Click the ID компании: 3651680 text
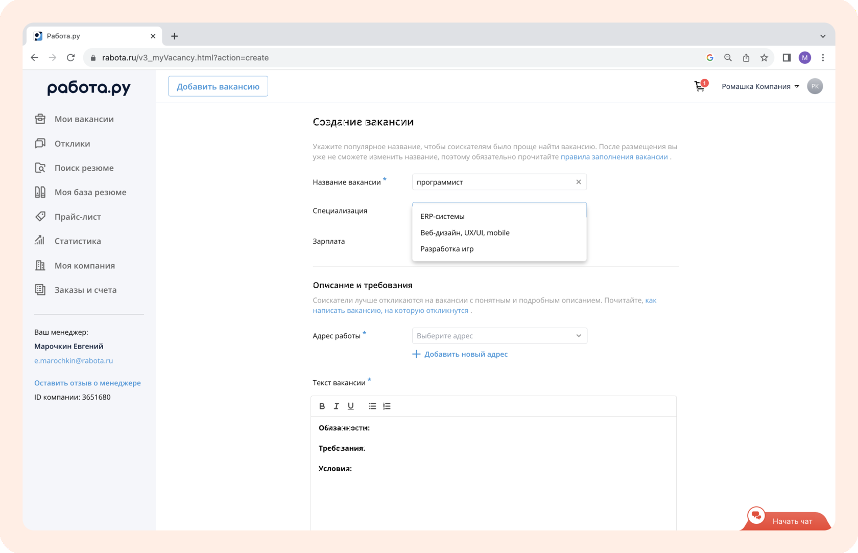Viewport: 858px width, 553px height. point(73,397)
